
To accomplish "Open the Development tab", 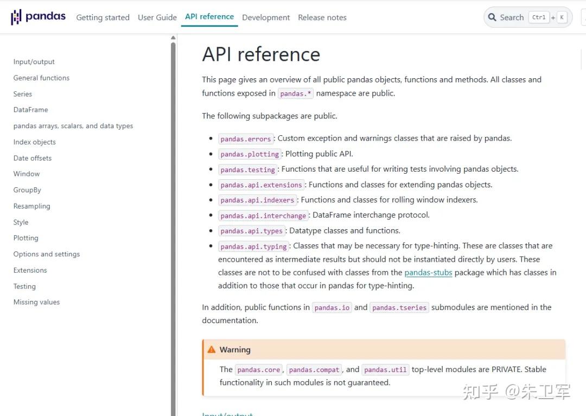I will point(266,17).
